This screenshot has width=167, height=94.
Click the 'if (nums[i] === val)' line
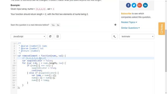point(40,66)
